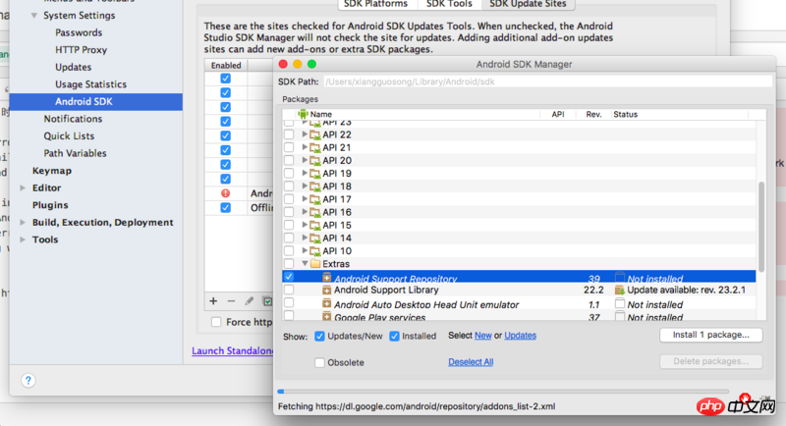Click Android Support Library package icon
This screenshot has height=426, width=786.
coord(326,290)
